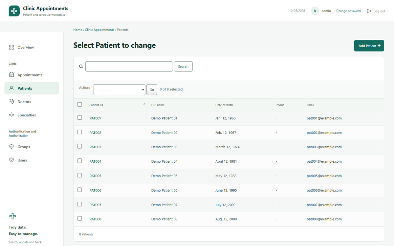394x246 pixels.
Task: Open patient PAT006 record
Action: 95,190
